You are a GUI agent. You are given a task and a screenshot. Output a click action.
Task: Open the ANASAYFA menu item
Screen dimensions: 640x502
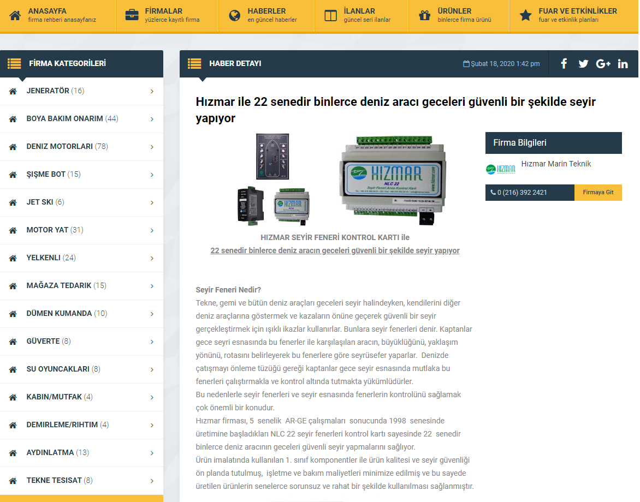point(57,15)
